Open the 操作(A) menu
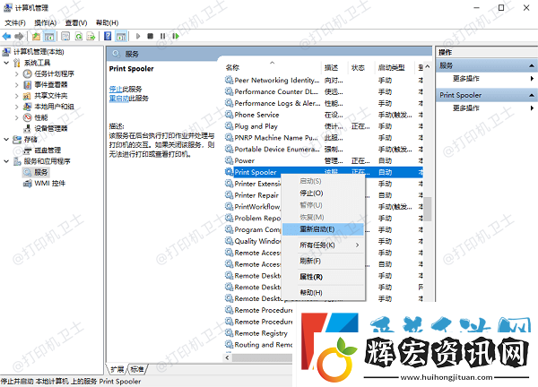Image resolution: width=538 pixels, height=387 pixels. click(46, 22)
